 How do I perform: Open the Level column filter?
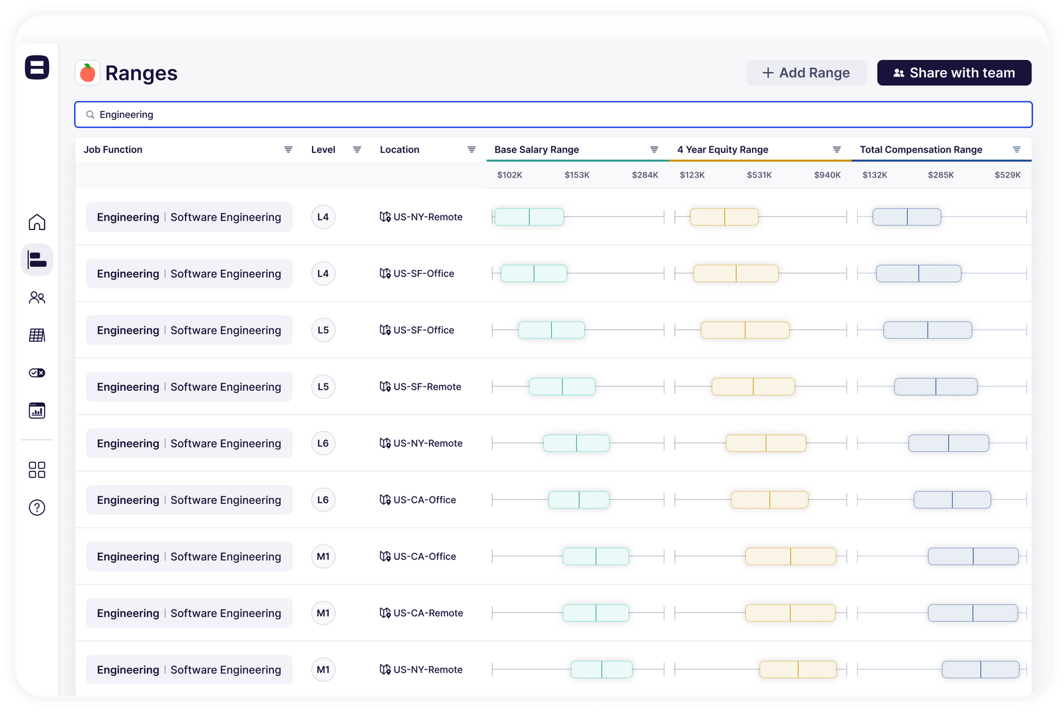[x=357, y=150]
